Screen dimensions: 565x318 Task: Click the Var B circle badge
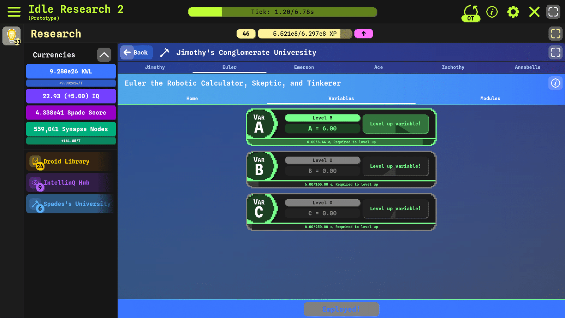tap(261, 166)
